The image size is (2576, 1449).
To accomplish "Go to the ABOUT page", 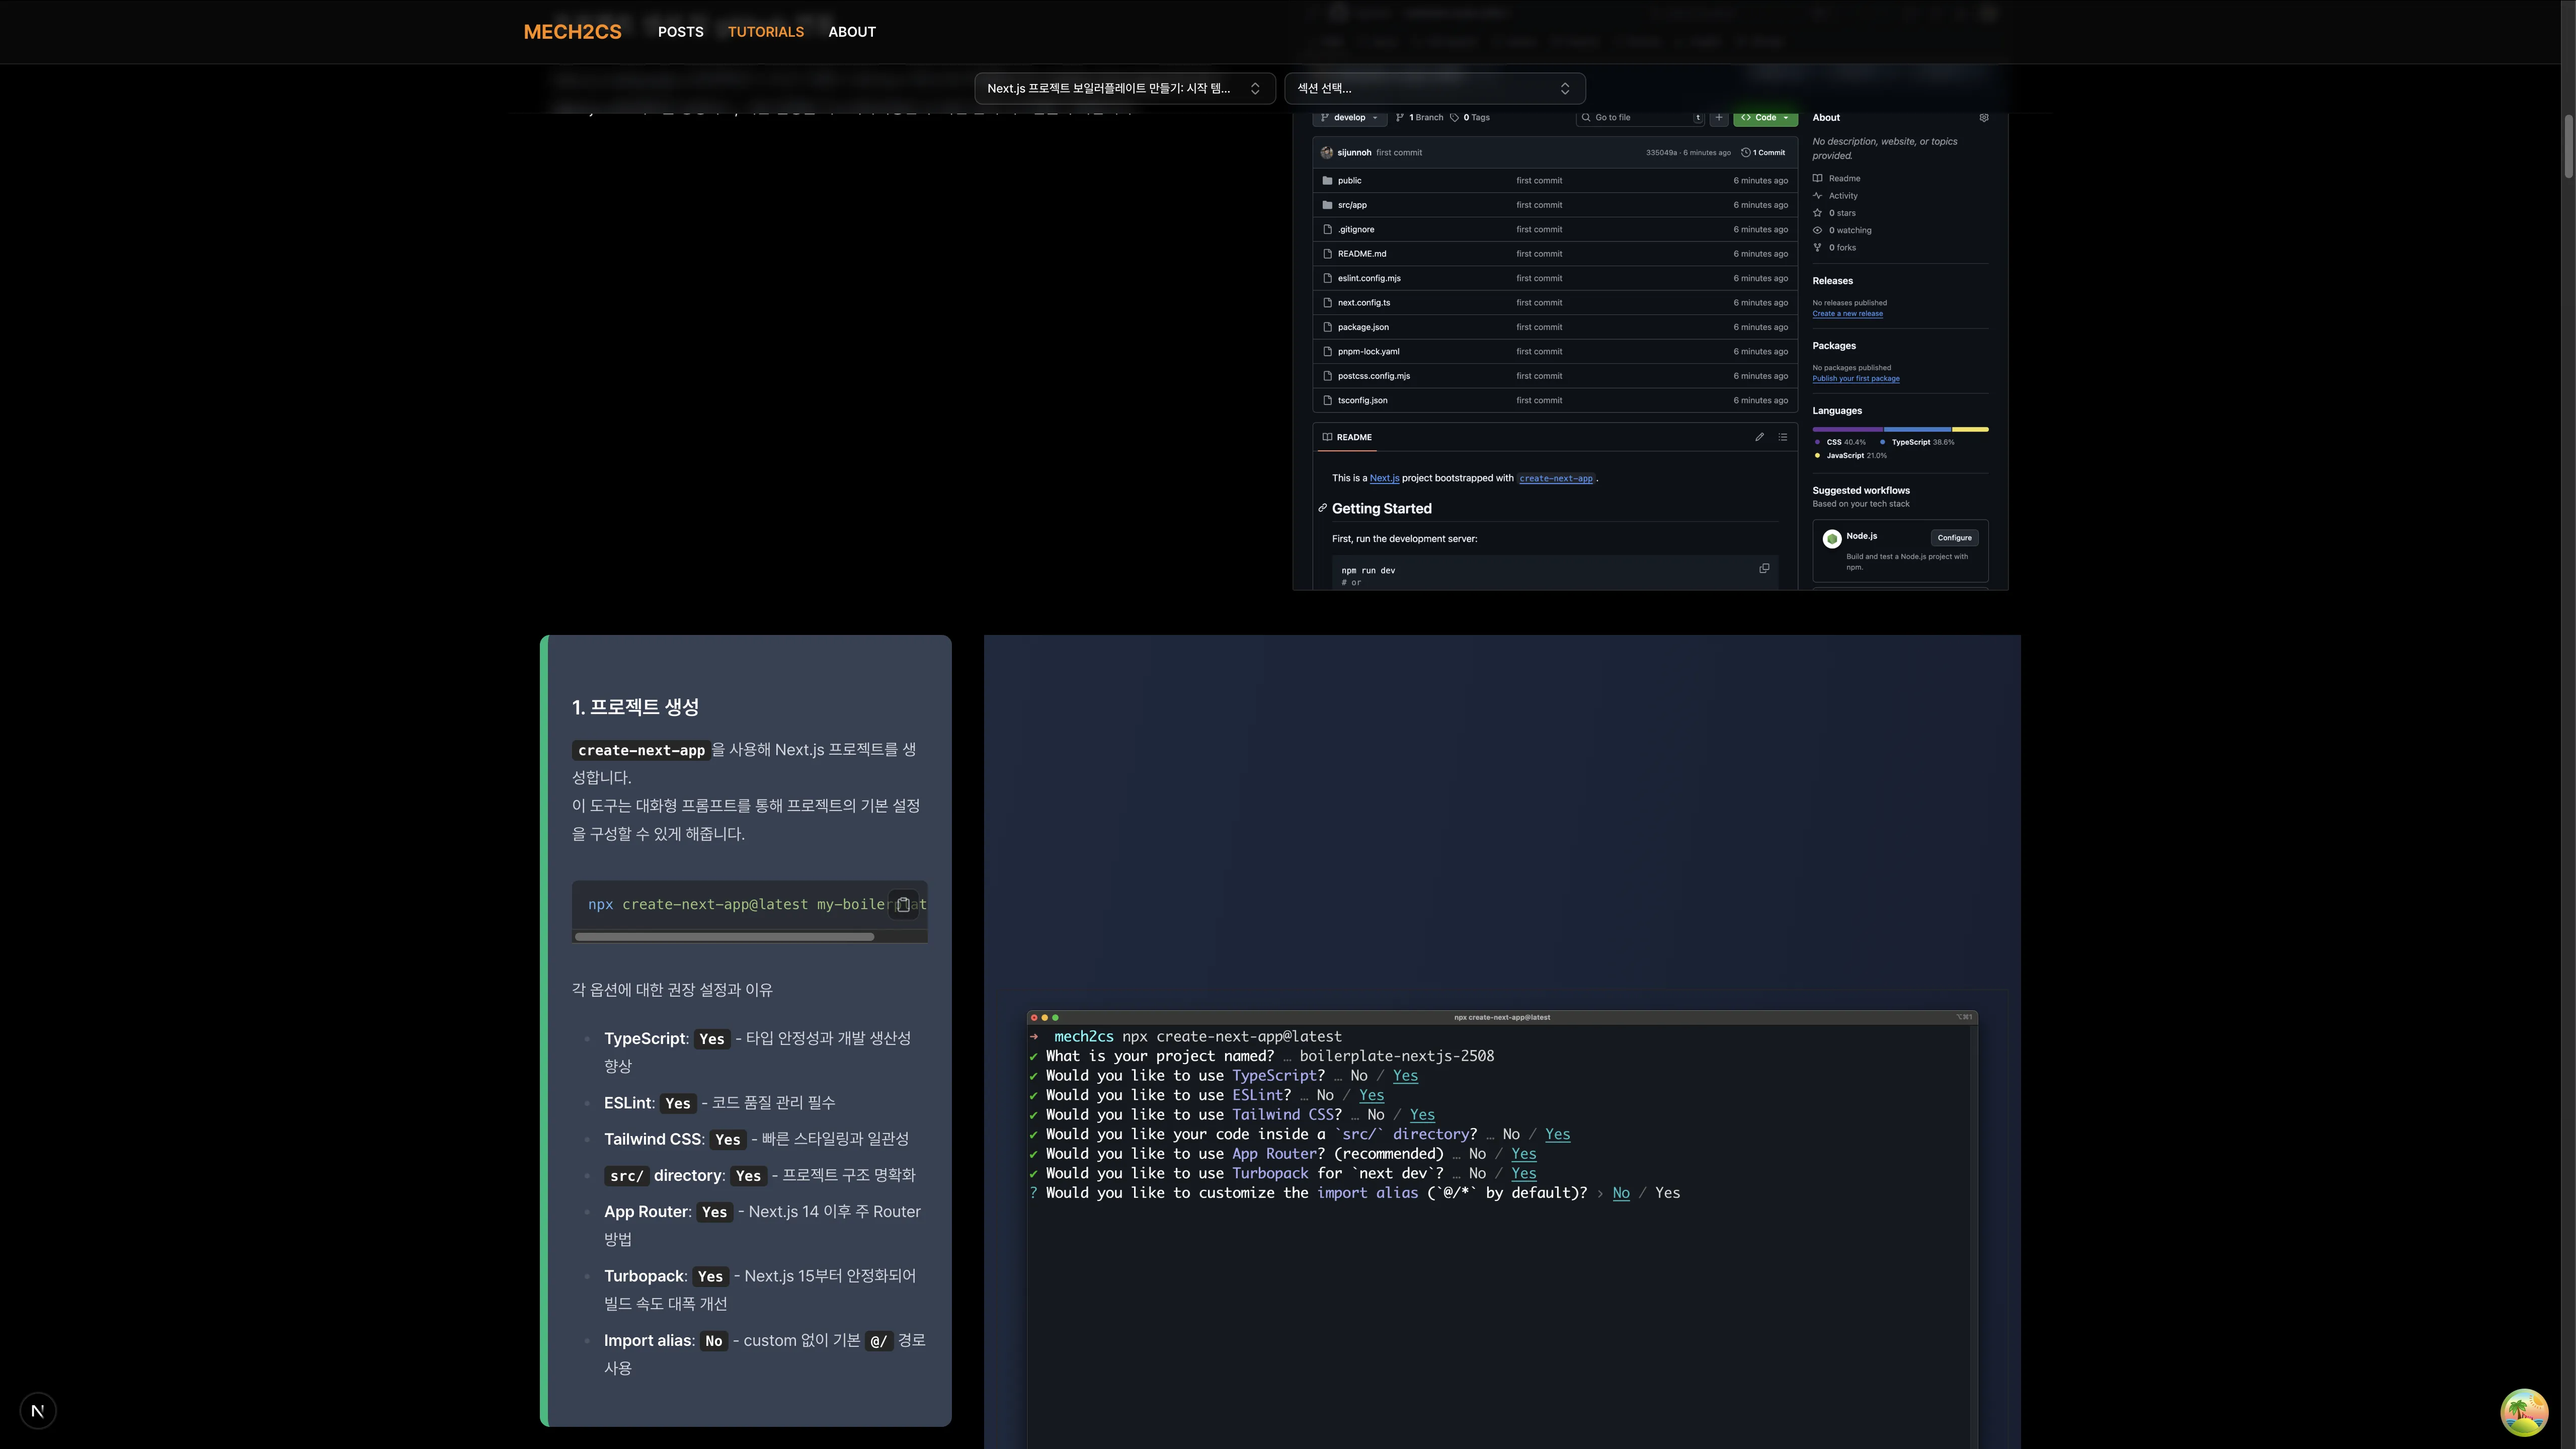I will coord(851,32).
